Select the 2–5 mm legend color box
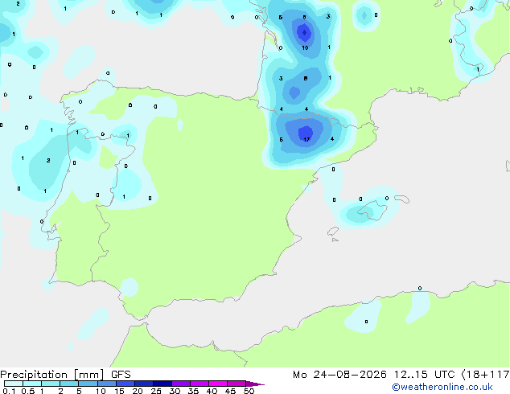Image resolution: width=510 pixels, height=394 pixels. (69, 384)
